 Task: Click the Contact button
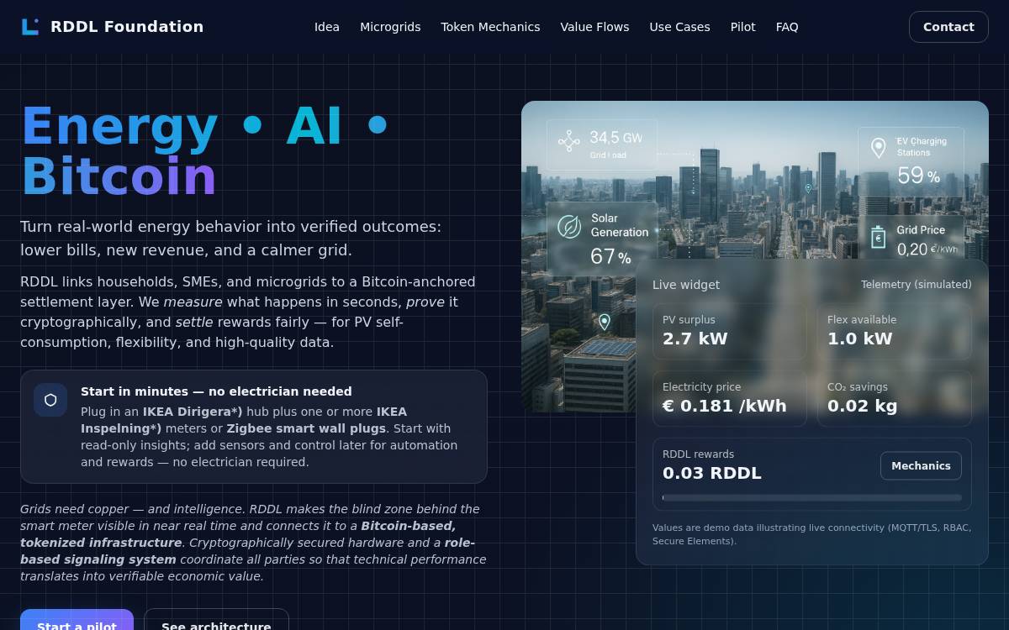click(x=948, y=27)
